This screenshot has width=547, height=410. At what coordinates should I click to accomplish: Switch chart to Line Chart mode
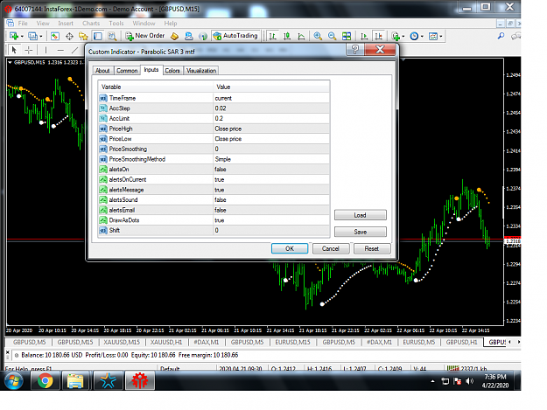click(x=301, y=36)
